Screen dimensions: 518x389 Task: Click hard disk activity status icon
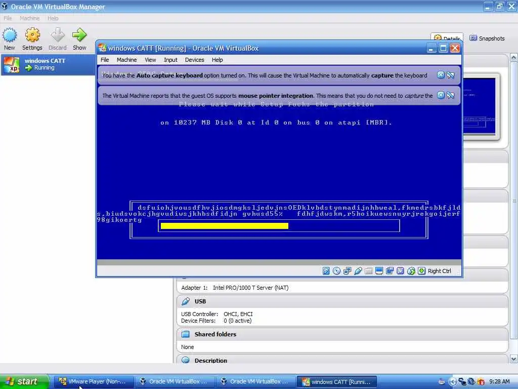click(326, 271)
